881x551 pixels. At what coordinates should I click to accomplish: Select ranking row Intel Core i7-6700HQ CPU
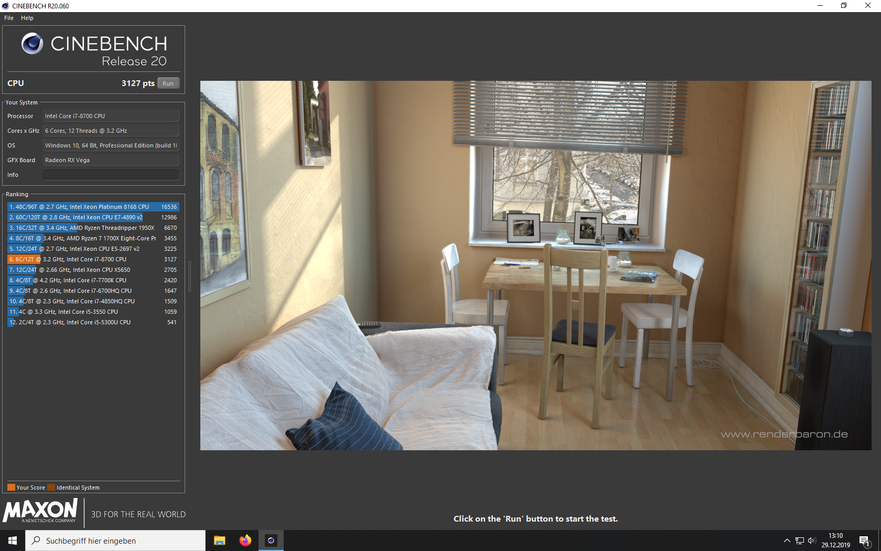93,291
